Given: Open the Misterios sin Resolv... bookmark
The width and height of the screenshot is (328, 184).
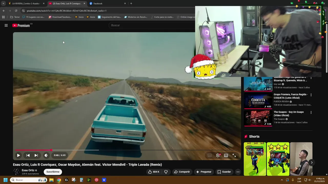Looking at the screenshot, I should pos(136,17).
